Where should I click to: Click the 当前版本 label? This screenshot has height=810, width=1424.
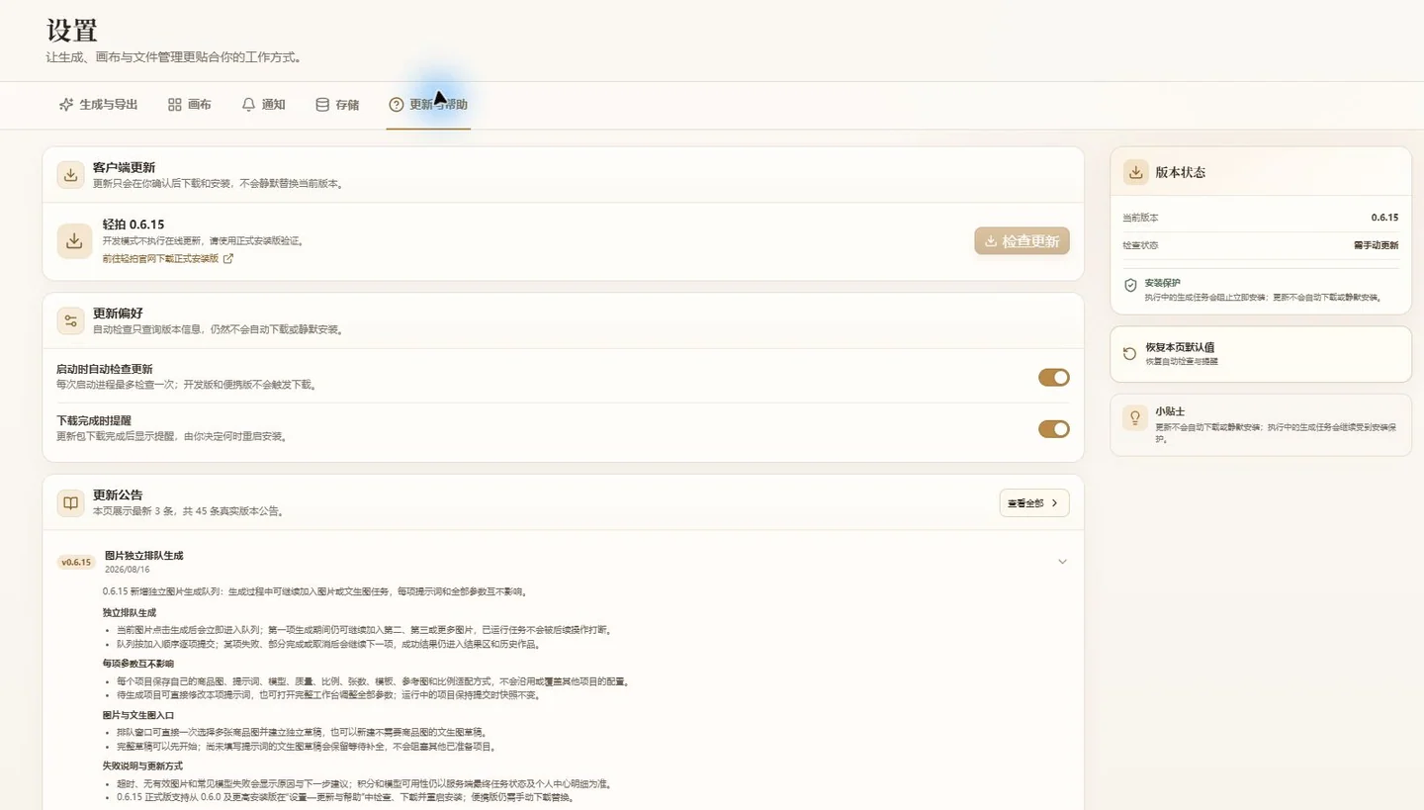point(1140,218)
